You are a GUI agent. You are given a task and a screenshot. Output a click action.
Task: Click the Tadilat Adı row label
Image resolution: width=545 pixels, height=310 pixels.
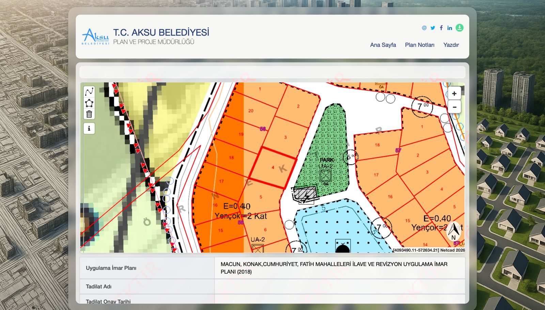[x=98, y=286]
